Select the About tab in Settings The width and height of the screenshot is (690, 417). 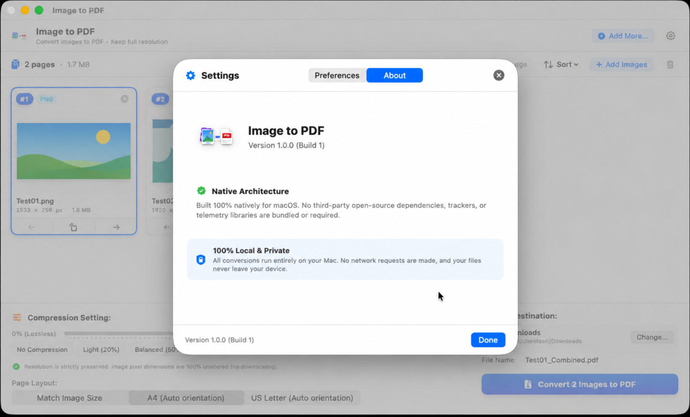394,75
